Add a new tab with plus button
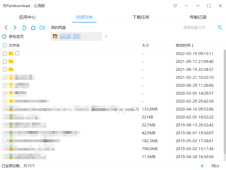The width and height of the screenshot is (226, 170). pyautogui.click(x=106, y=37)
